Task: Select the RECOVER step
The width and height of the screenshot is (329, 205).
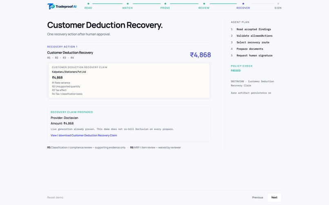Action: click(243, 6)
